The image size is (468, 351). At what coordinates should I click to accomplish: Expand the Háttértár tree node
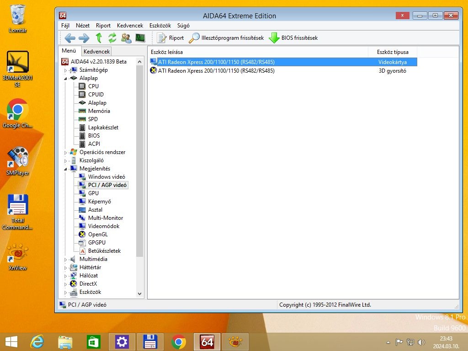pyautogui.click(x=66, y=268)
